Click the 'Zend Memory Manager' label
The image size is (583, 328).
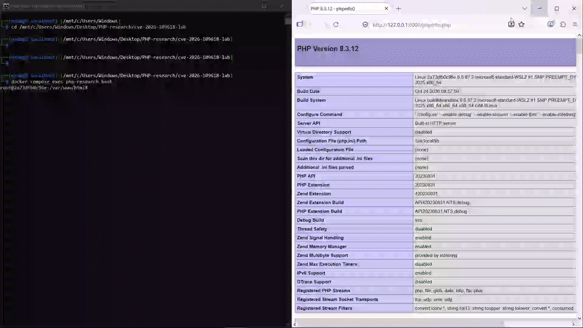point(322,247)
